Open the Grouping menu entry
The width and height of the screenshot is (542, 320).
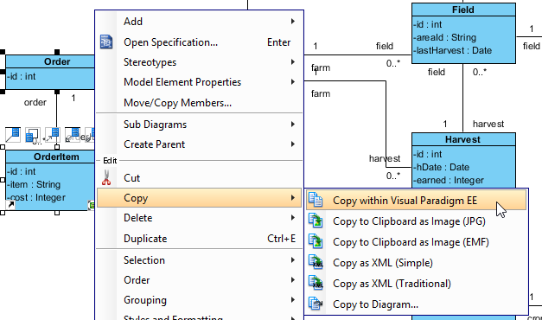[199, 300]
